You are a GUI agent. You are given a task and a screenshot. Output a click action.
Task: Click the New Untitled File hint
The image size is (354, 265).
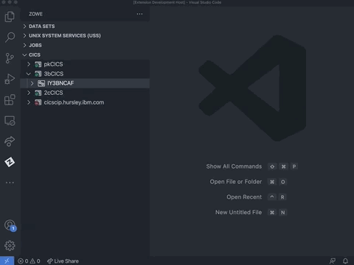[238, 212]
